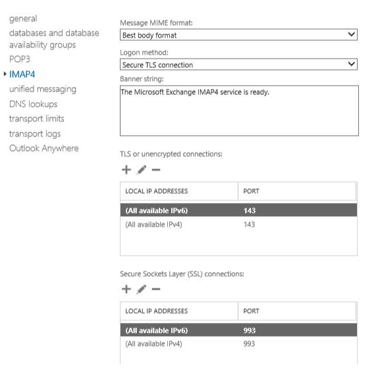The width and height of the screenshot is (380, 369).
Task: Open the Outlook Anywhere page
Action: [44, 148]
